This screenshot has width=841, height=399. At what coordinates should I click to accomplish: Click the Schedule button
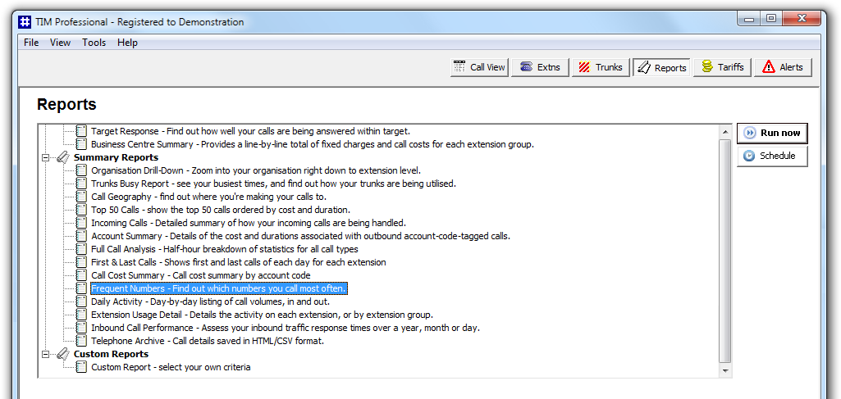(x=772, y=156)
